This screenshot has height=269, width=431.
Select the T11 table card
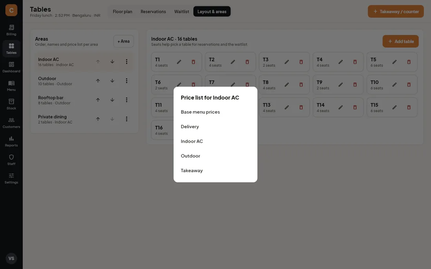(163, 108)
